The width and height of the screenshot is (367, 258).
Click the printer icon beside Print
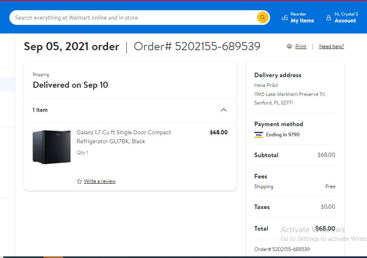click(x=289, y=46)
